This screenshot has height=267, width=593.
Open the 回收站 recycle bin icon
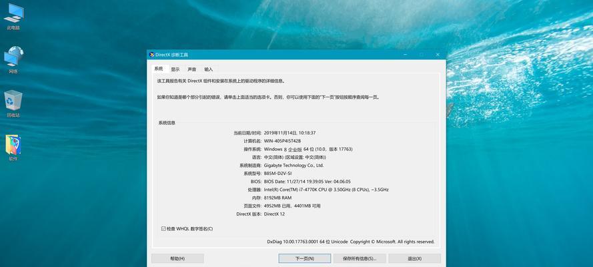pos(13,103)
